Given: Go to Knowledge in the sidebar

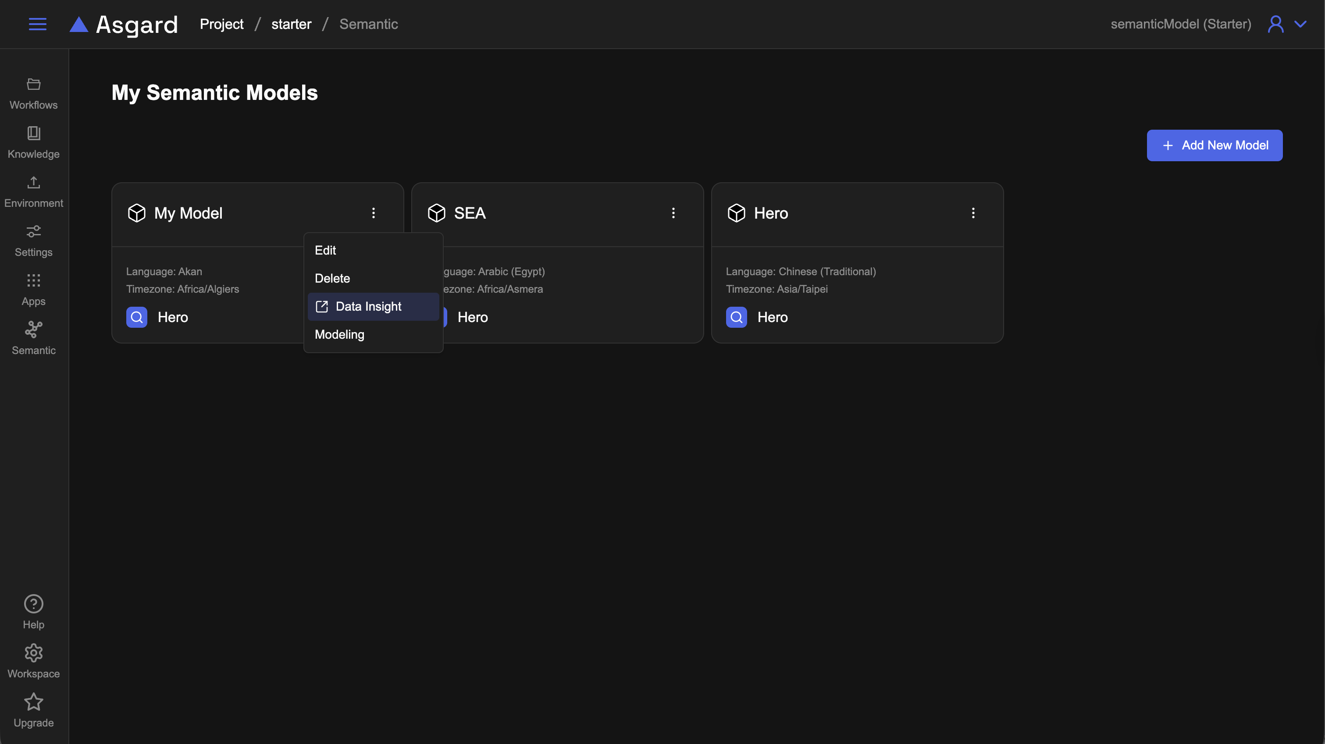Looking at the screenshot, I should coord(33,142).
